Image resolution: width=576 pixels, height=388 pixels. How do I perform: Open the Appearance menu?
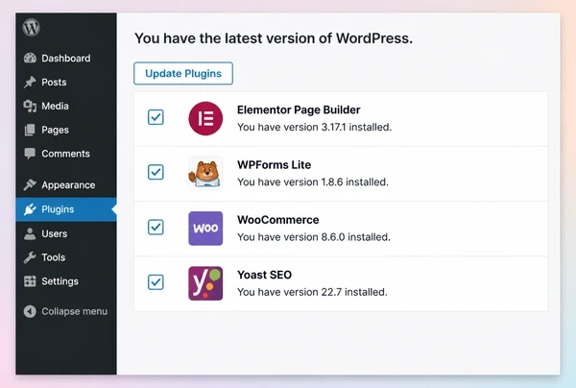pos(66,184)
